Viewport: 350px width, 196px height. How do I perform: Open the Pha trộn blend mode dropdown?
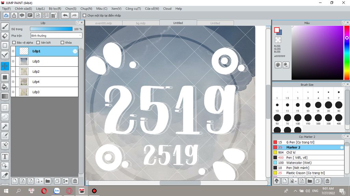pos(56,35)
